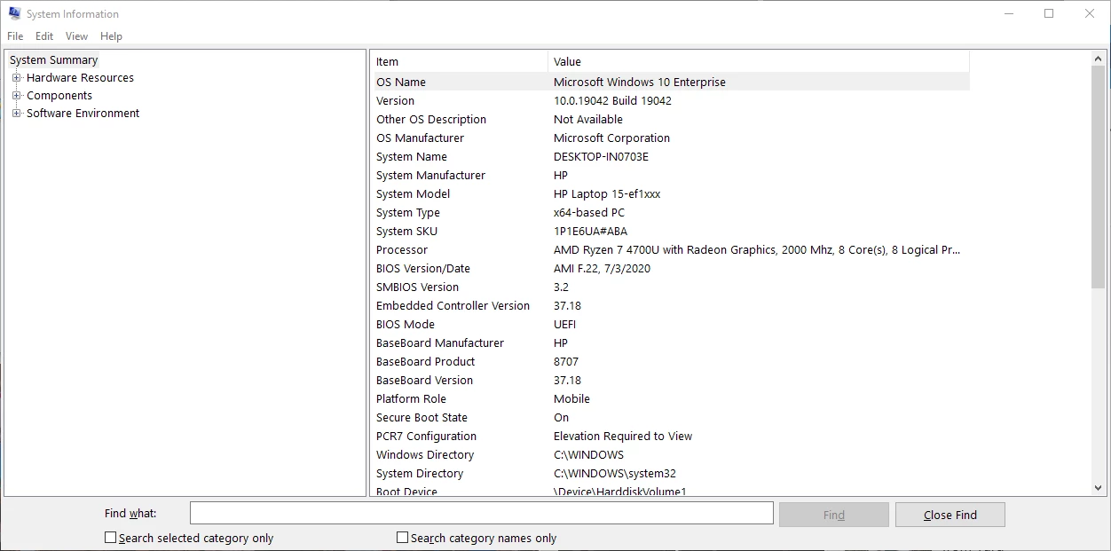Select the BIOS Version/Date row
The image size is (1111, 551).
670,269
